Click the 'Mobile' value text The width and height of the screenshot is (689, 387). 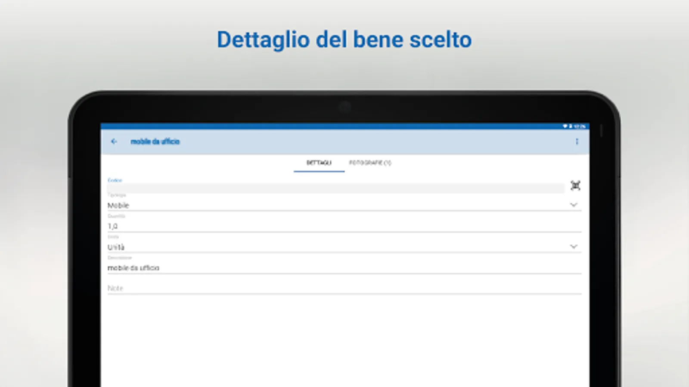point(118,206)
